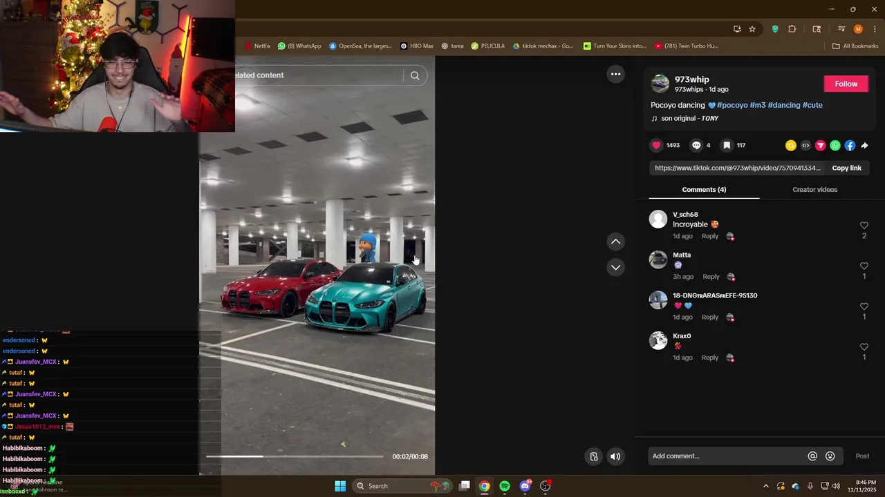Open the Netflix bookmark
885x497 pixels.
click(257, 46)
